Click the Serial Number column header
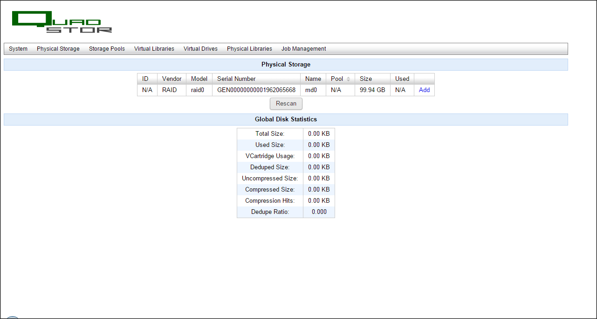Image resolution: width=597 pixels, height=319 pixels. (236, 79)
